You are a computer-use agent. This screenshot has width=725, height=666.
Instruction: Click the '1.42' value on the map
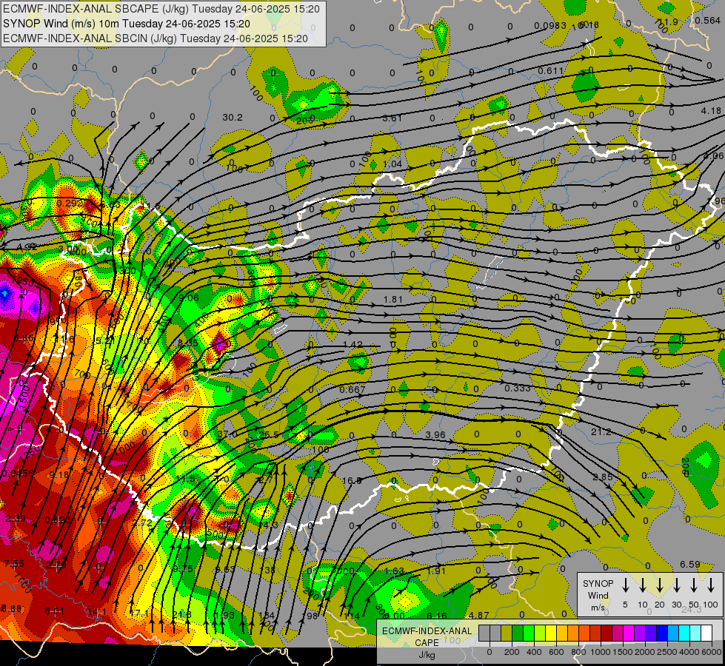(353, 345)
